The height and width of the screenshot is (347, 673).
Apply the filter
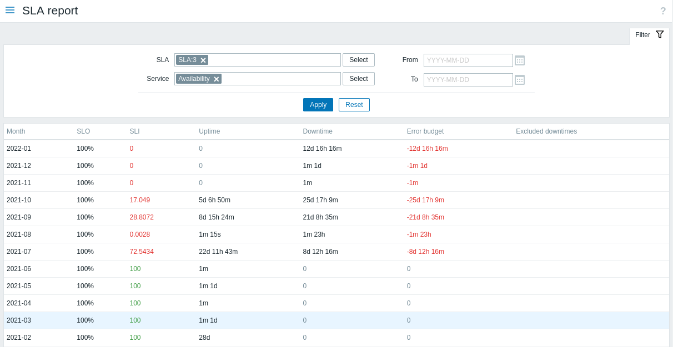318,105
